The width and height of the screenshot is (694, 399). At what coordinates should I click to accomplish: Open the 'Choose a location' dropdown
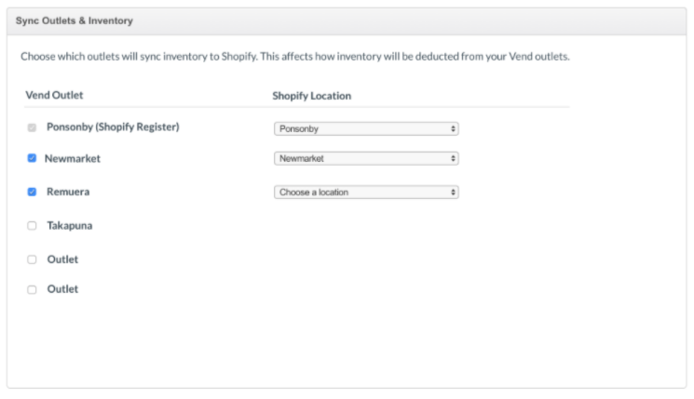click(x=366, y=193)
